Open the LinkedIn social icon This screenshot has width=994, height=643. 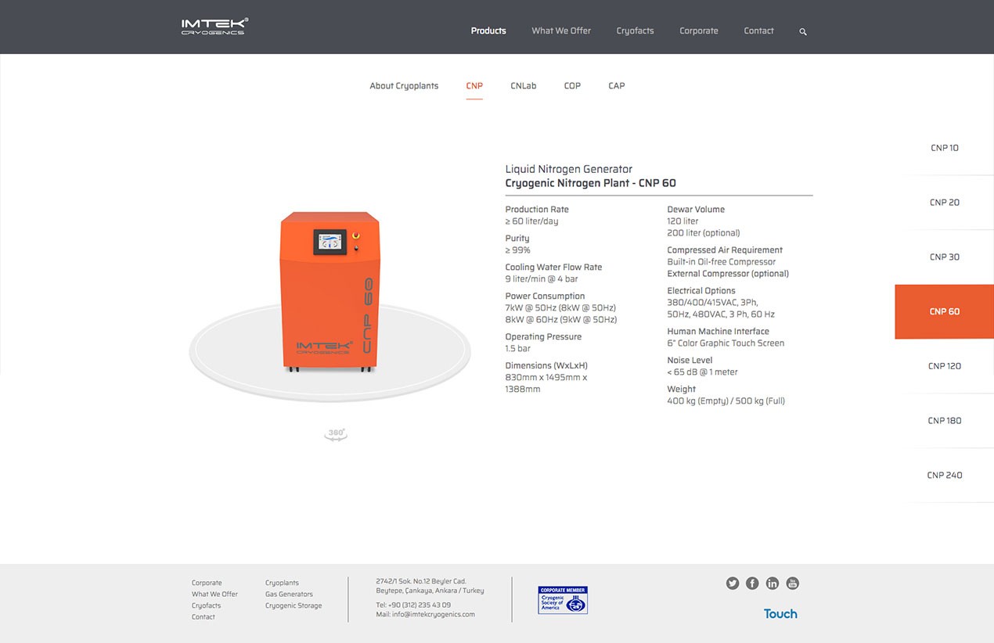pos(773,583)
